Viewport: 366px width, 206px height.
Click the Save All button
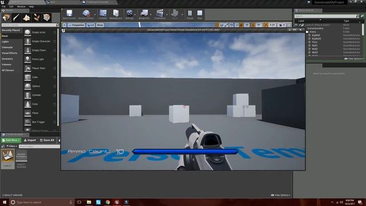pos(47,140)
